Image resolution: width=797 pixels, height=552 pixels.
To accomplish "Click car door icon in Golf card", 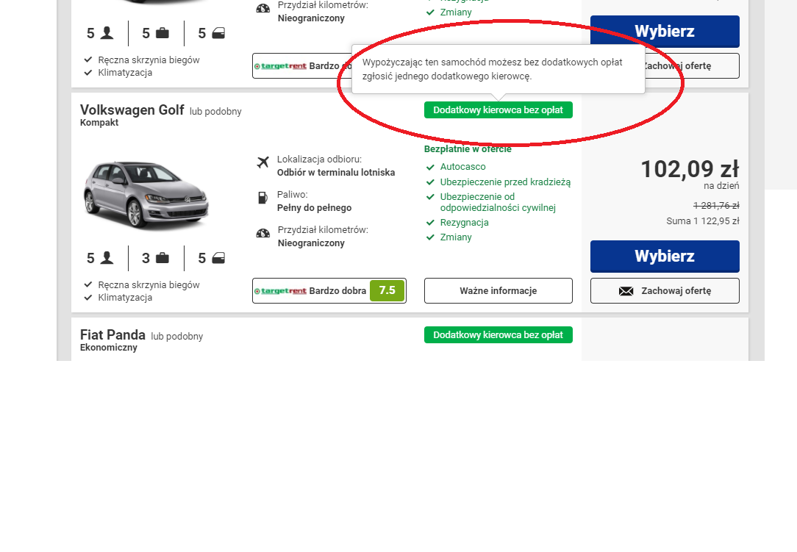I will (x=218, y=258).
